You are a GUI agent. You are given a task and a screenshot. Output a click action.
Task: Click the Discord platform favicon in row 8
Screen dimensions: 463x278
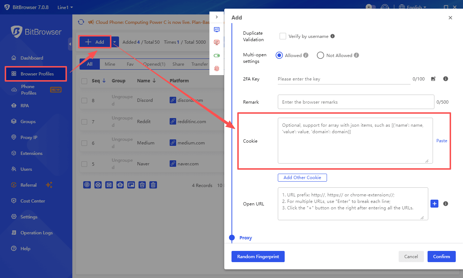(x=173, y=100)
